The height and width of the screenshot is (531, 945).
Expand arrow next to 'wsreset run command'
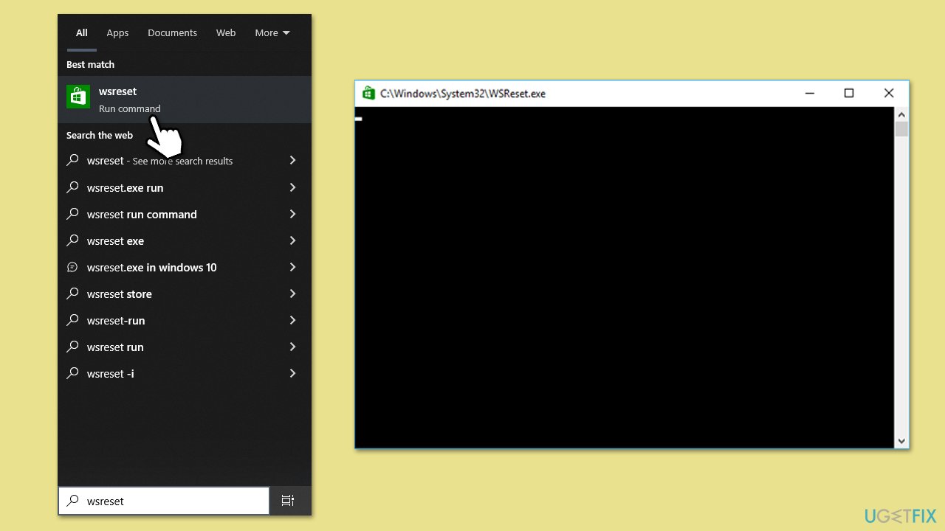click(292, 214)
